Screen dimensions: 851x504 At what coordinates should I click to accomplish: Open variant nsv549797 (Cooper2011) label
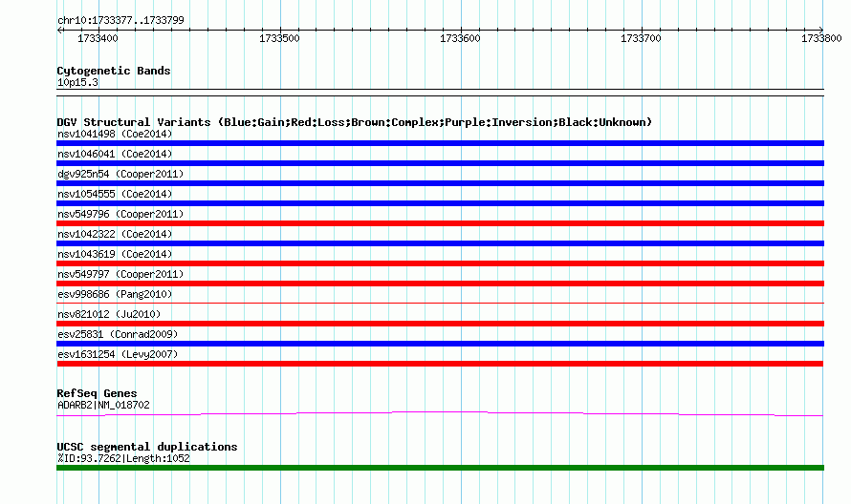coord(120,274)
